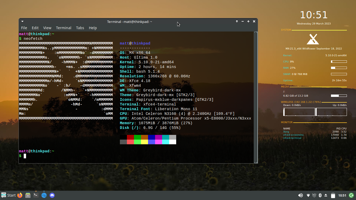
Task: Click the 'CPU: Intel Celeron N3160' line
Action: click(177, 114)
